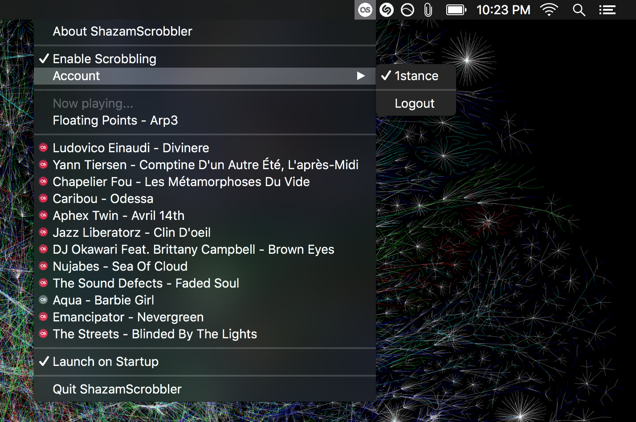Image resolution: width=636 pixels, height=422 pixels.
Task: Select Aphex Twin - Avril 14th
Action: (205, 215)
